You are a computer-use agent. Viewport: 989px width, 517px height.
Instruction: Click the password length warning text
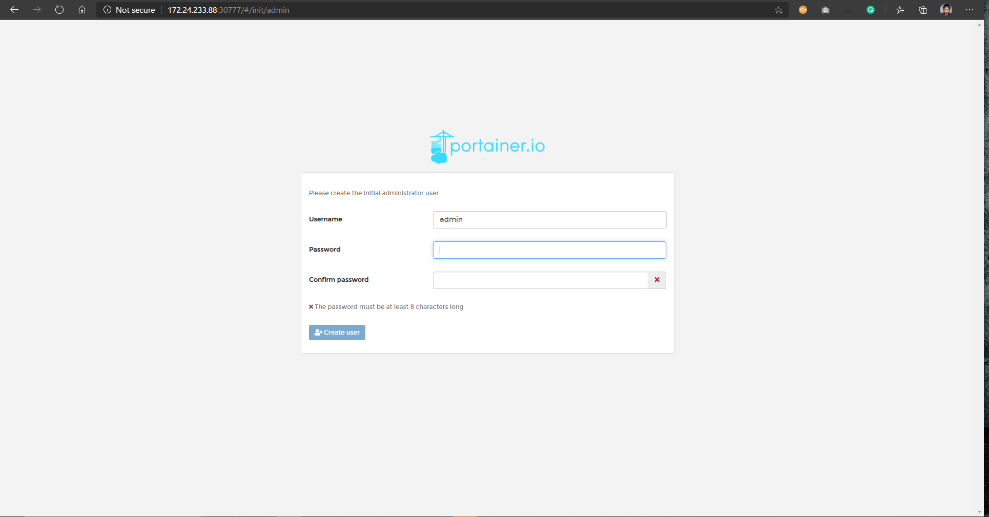pyautogui.click(x=388, y=307)
